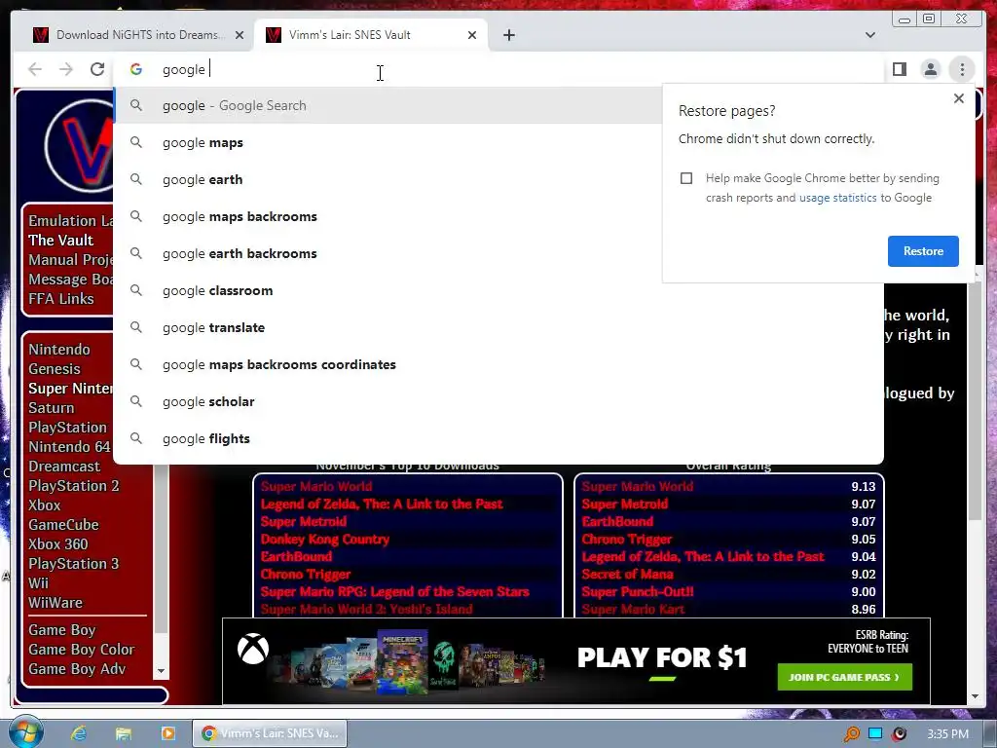This screenshot has height=748, width=997.
Task: Toggle the Chrome side panel icon
Action: tap(899, 69)
